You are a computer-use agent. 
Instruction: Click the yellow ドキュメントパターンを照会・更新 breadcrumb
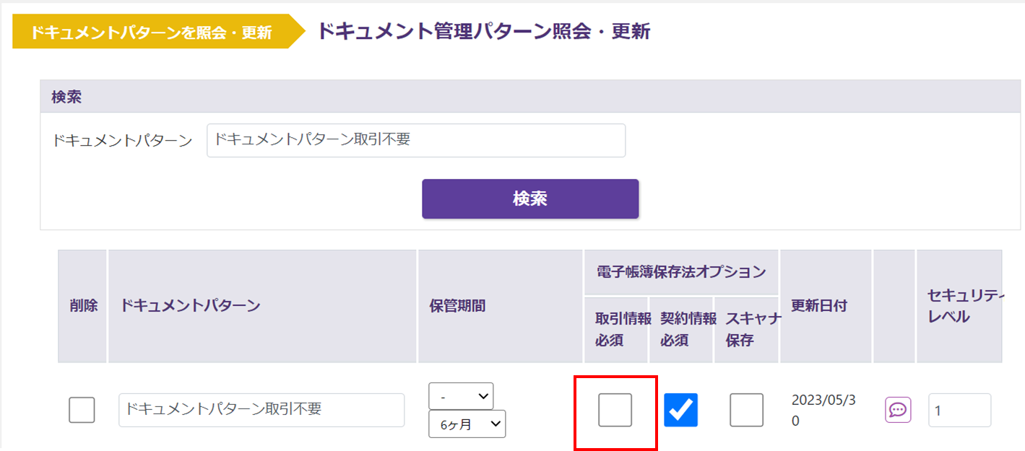tap(152, 32)
